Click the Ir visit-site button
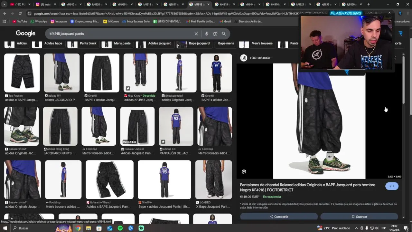Viewport: 412px width, 232px height. (392, 186)
